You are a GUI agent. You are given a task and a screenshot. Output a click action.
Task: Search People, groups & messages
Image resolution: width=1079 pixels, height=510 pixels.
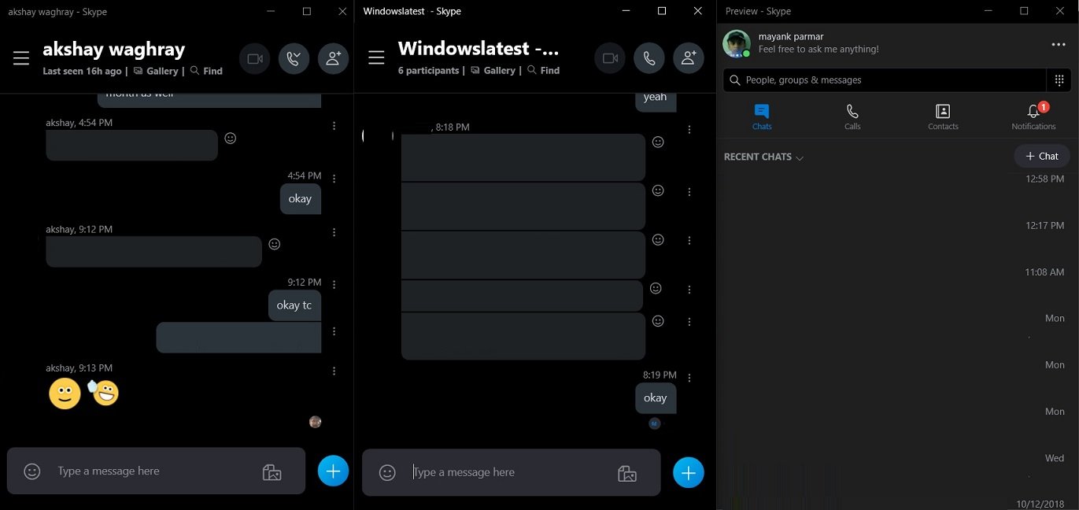tap(884, 80)
